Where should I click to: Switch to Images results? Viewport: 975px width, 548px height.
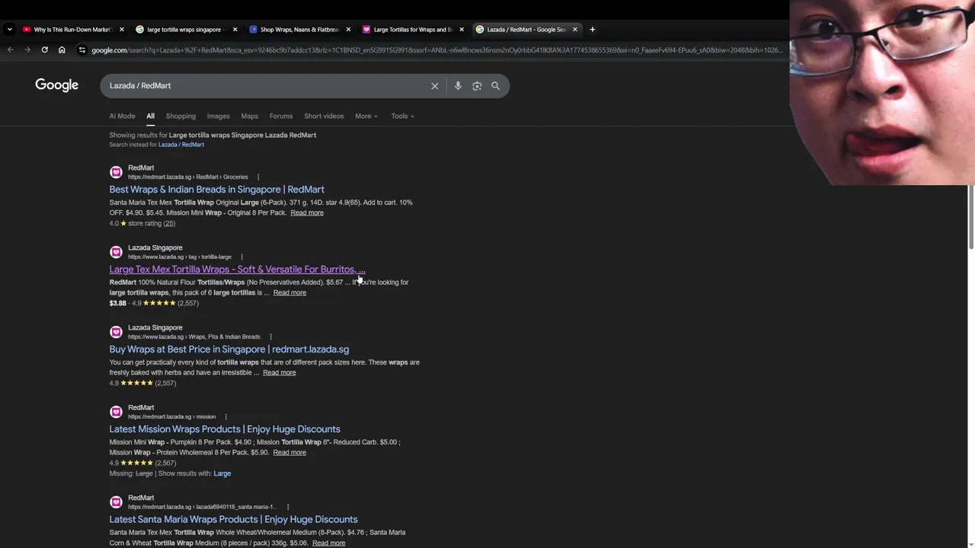point(218,116)
